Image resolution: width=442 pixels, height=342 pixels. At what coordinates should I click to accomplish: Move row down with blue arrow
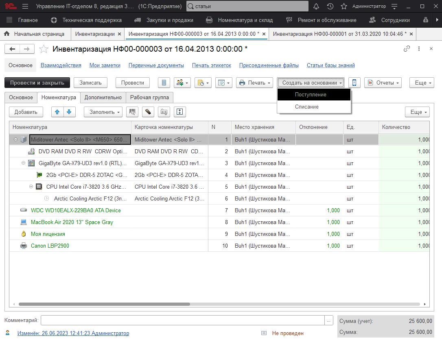[x=69, y=112]
